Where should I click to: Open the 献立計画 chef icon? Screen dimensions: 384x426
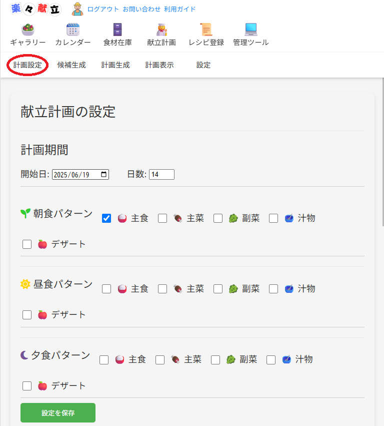point(161,30)
